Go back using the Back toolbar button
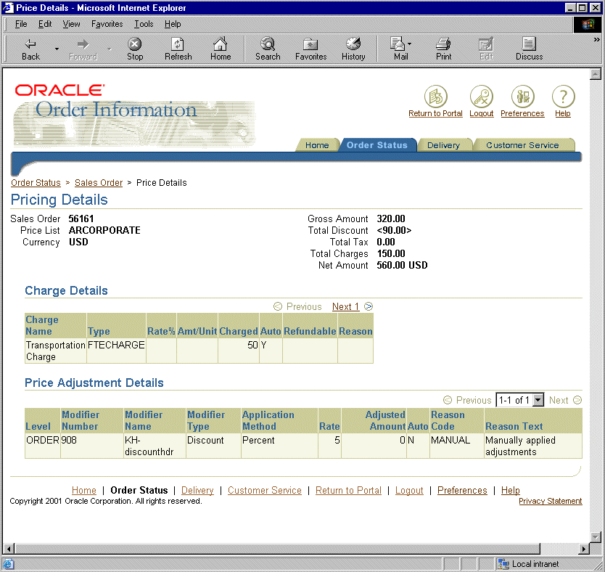605x572 pixels. 30,49
